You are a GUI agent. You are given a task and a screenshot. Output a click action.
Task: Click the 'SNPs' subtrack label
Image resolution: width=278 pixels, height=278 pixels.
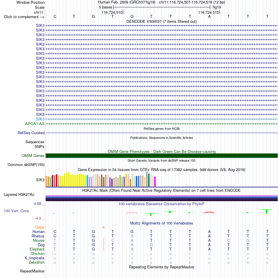point(40,147)
